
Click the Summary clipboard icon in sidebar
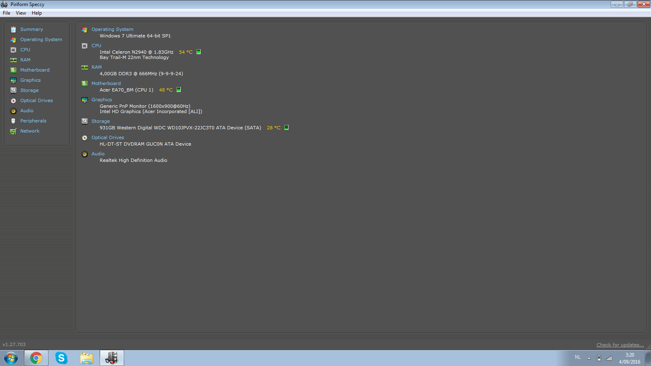[x=13, y=29]
